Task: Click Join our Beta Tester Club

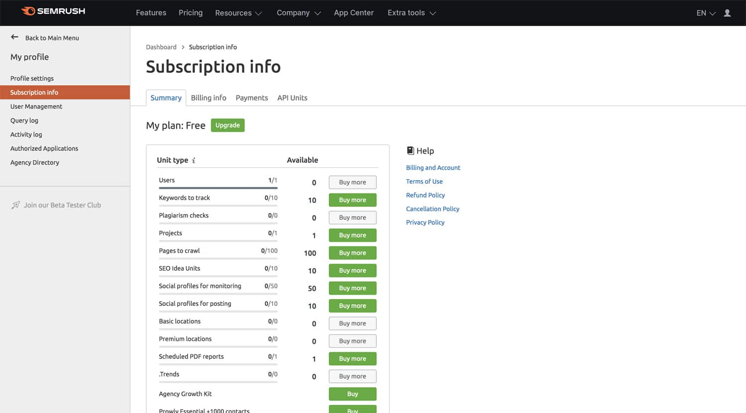Action: pyautogui.click(x=62, y=205)
